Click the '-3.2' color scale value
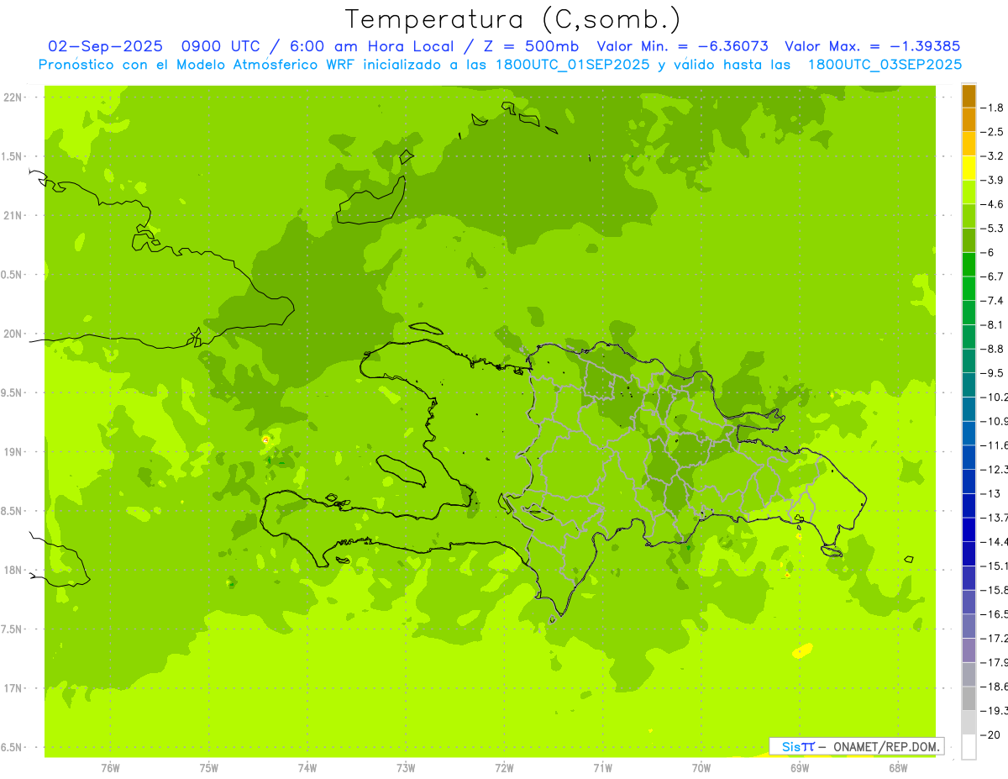The image size is (1008, 779). pyautogui.click(x=992, y=156)
